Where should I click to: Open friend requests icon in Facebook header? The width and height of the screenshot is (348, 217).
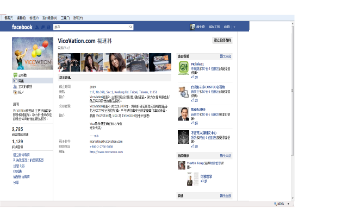pos(37,27)
